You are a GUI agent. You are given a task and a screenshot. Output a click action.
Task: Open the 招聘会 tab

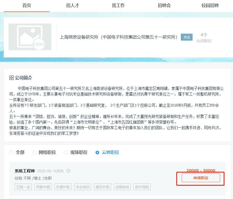pyautogui.click(x=164, y=6)
